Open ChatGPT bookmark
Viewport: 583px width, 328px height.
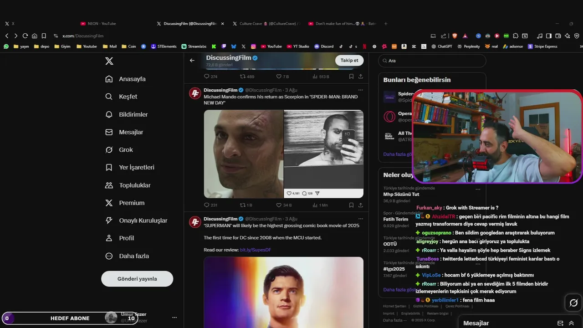(442, 46)
